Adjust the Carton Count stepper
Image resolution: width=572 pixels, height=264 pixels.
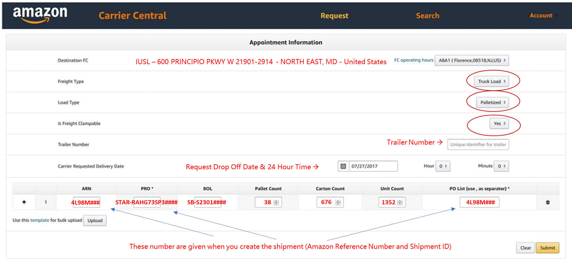coord(338,202)
